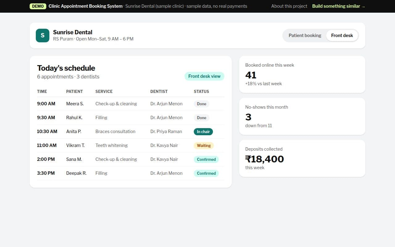Click the No-shows this month value 3
This screenshot has width=395, height=247.
tap(248, 117)
